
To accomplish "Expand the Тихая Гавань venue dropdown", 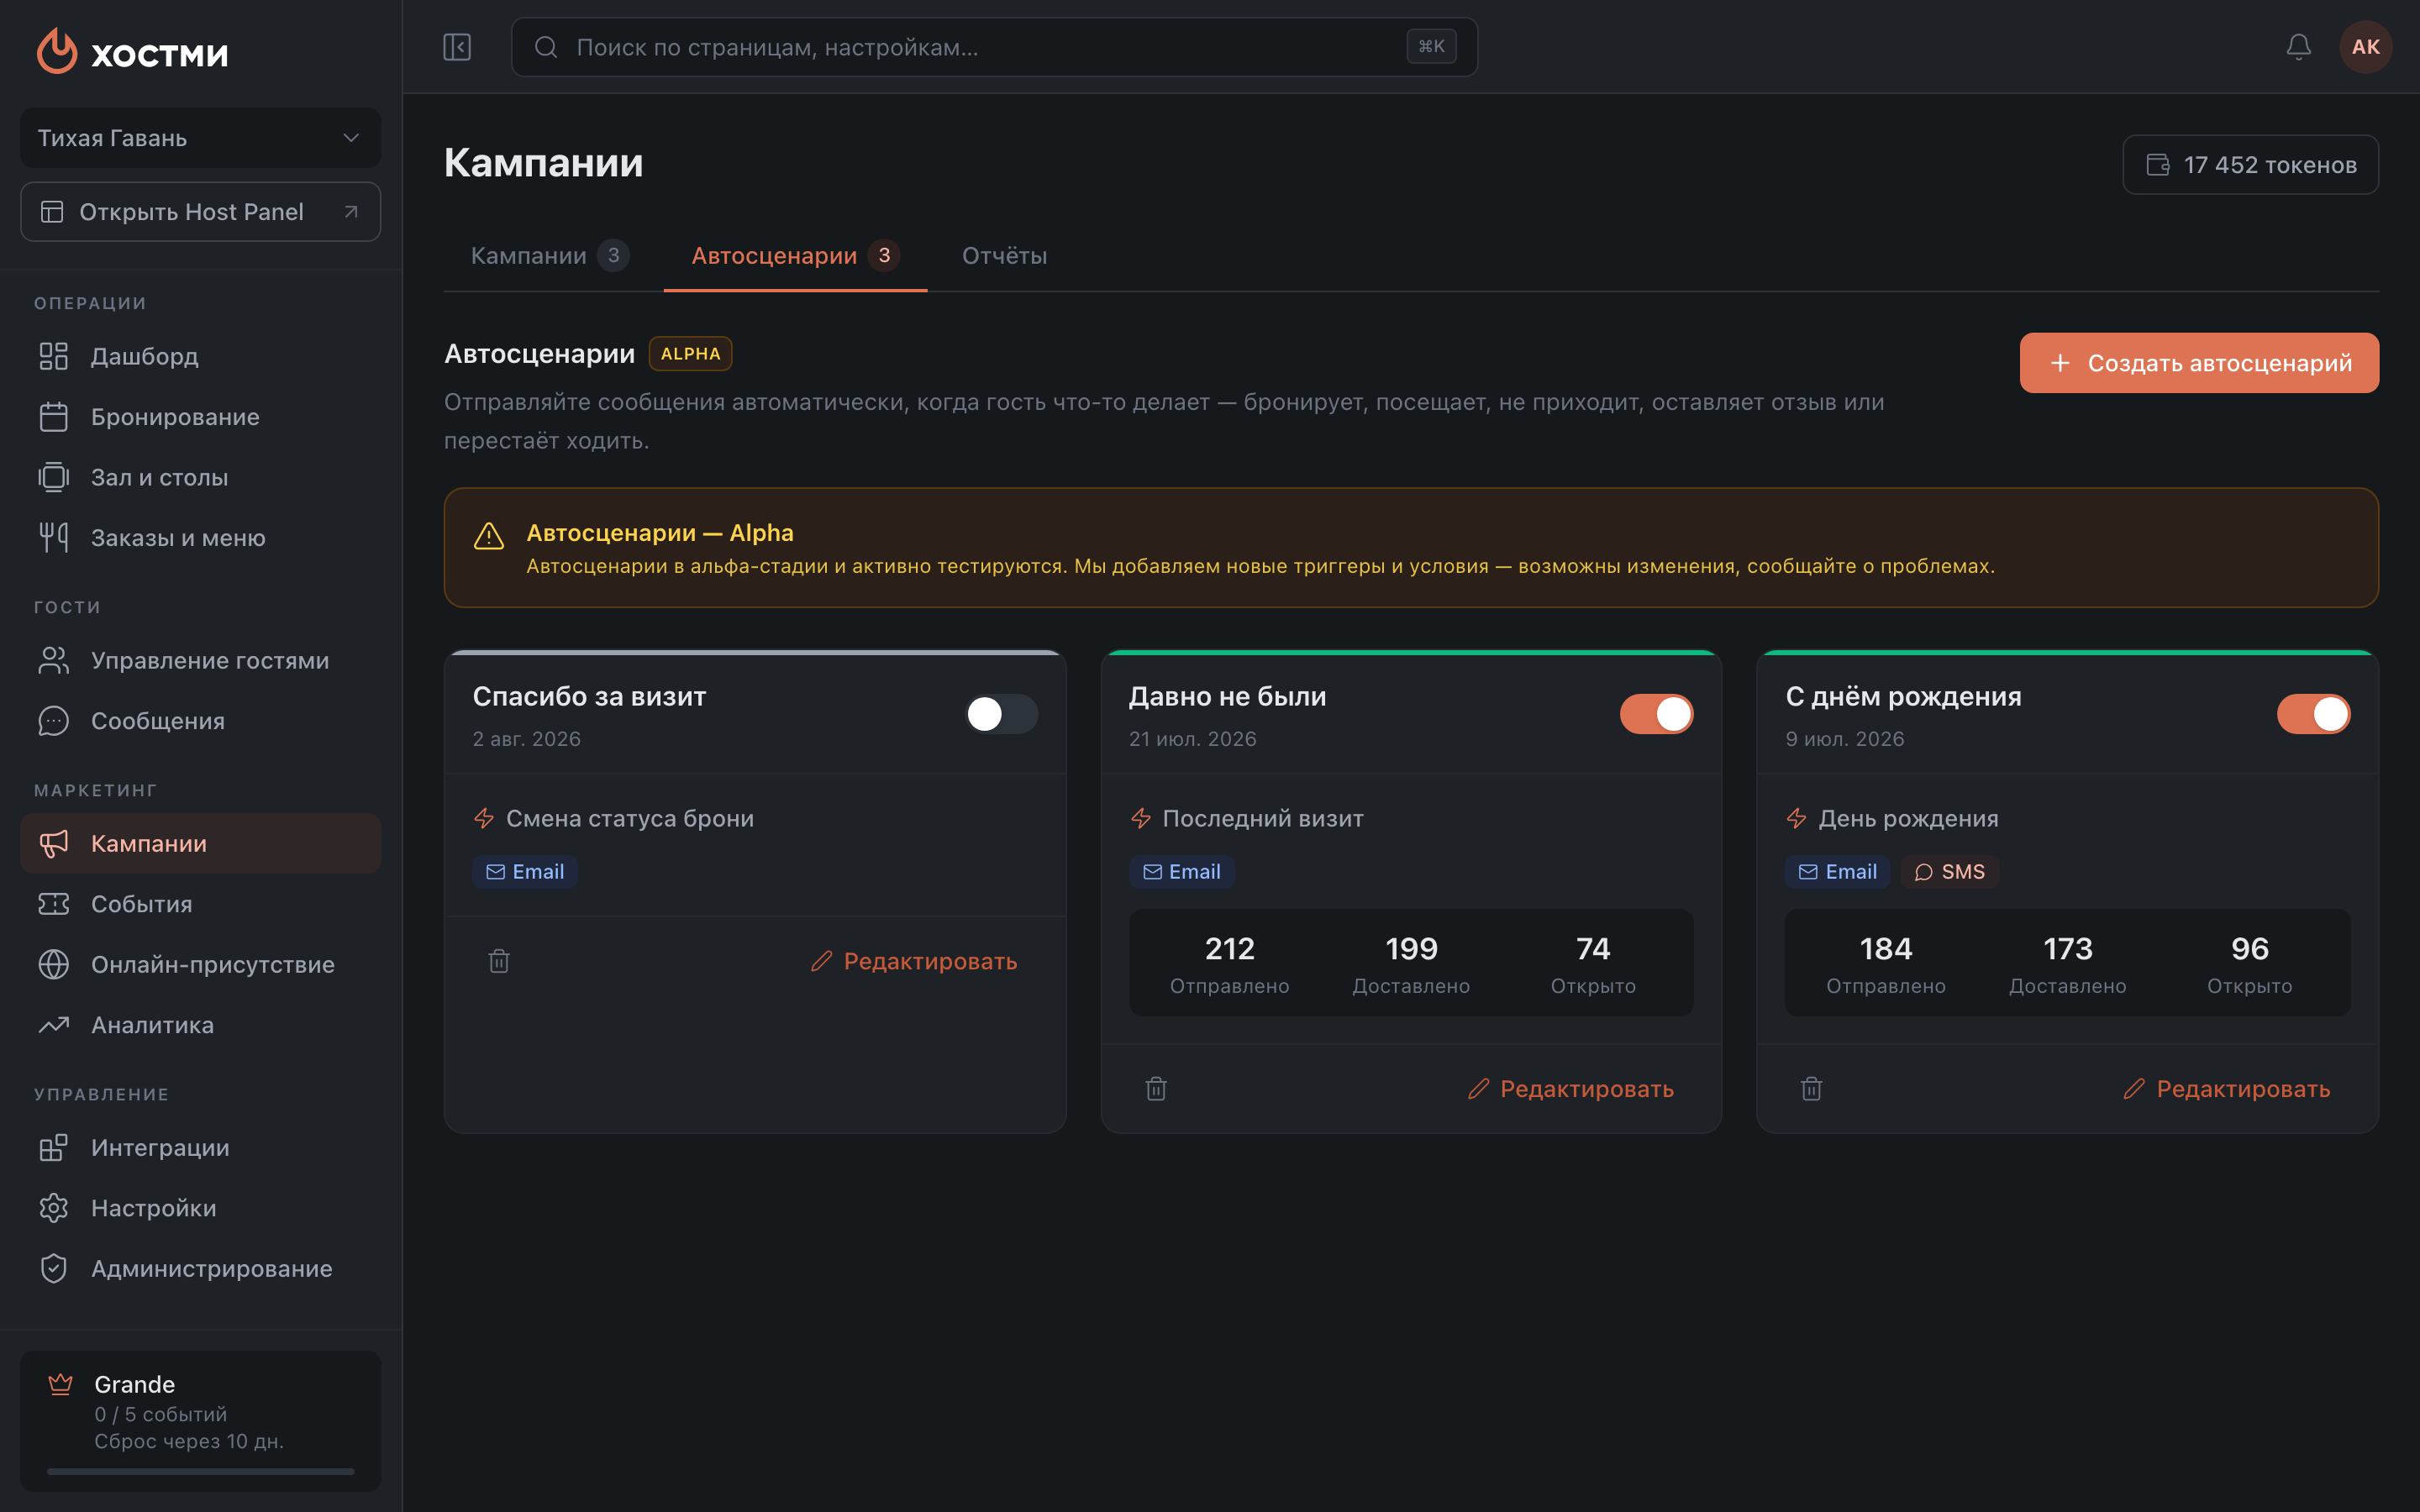I will (200, 138).
